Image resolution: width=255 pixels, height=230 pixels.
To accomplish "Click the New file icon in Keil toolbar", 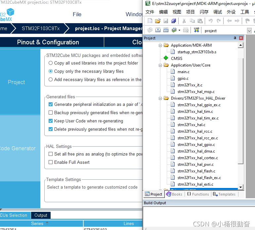I will point(150,21).
